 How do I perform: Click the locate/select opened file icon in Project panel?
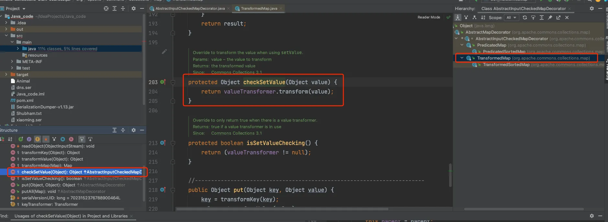[x=106, y=8]
